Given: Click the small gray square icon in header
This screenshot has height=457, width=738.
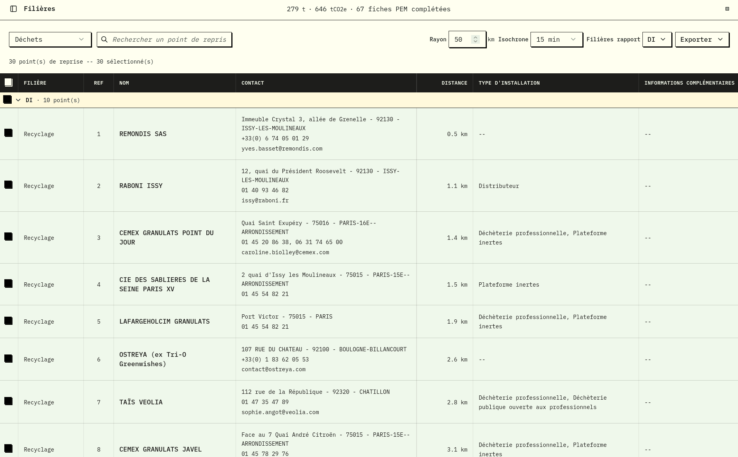Looking at the screenshot, I should [x=727, y=9].
